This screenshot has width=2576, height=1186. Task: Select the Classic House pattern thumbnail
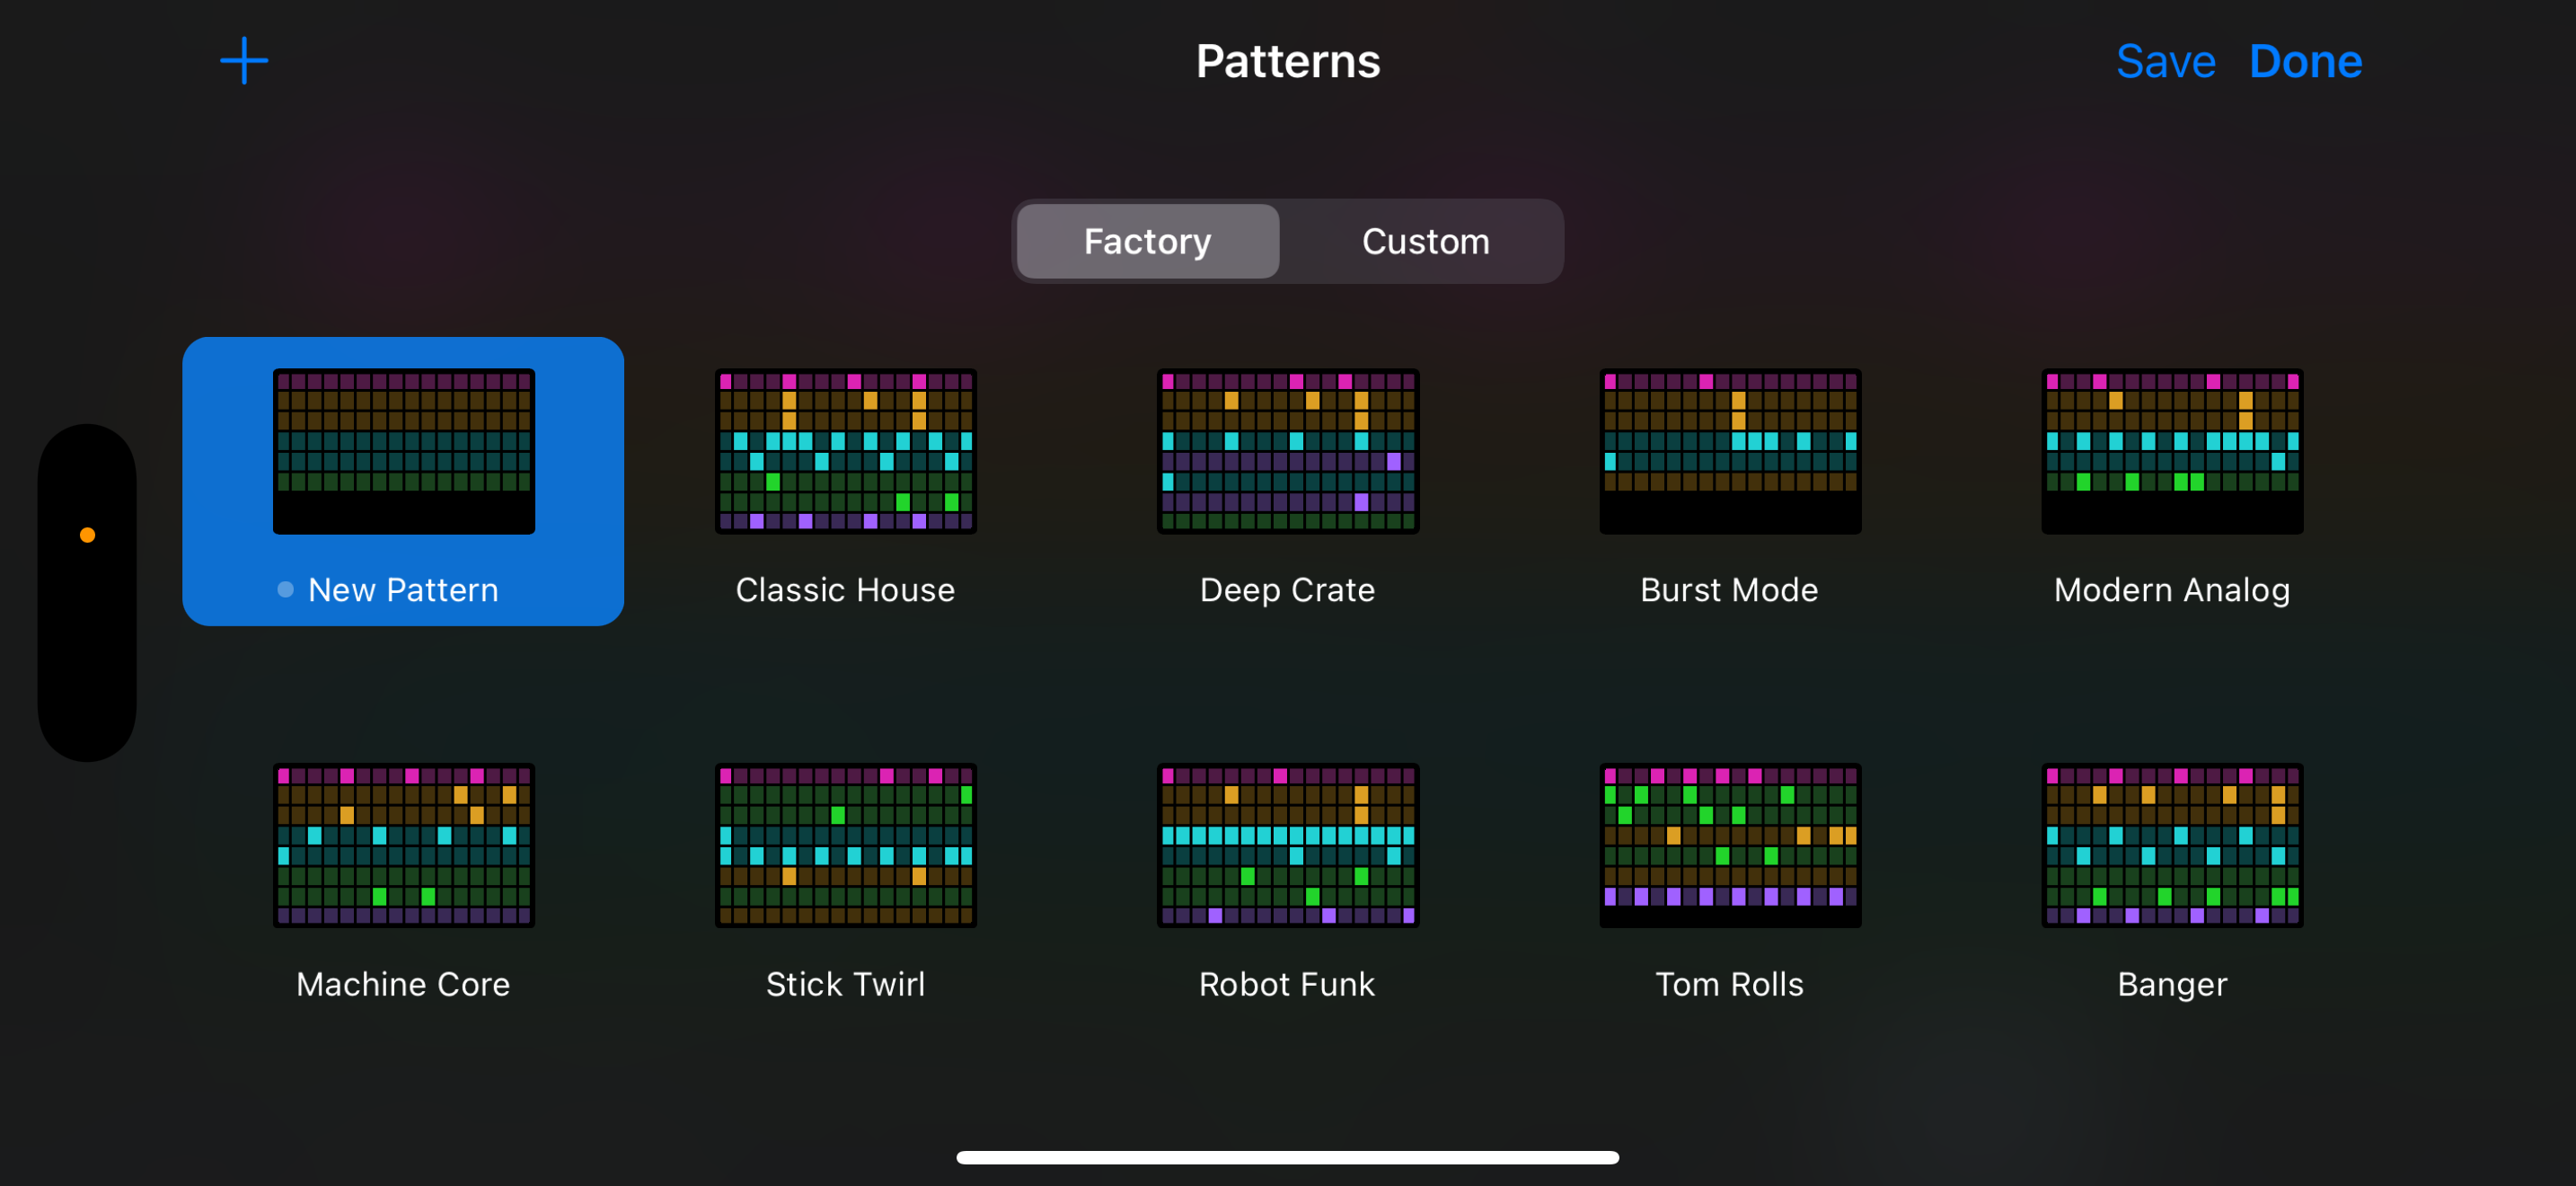point(846,451)
